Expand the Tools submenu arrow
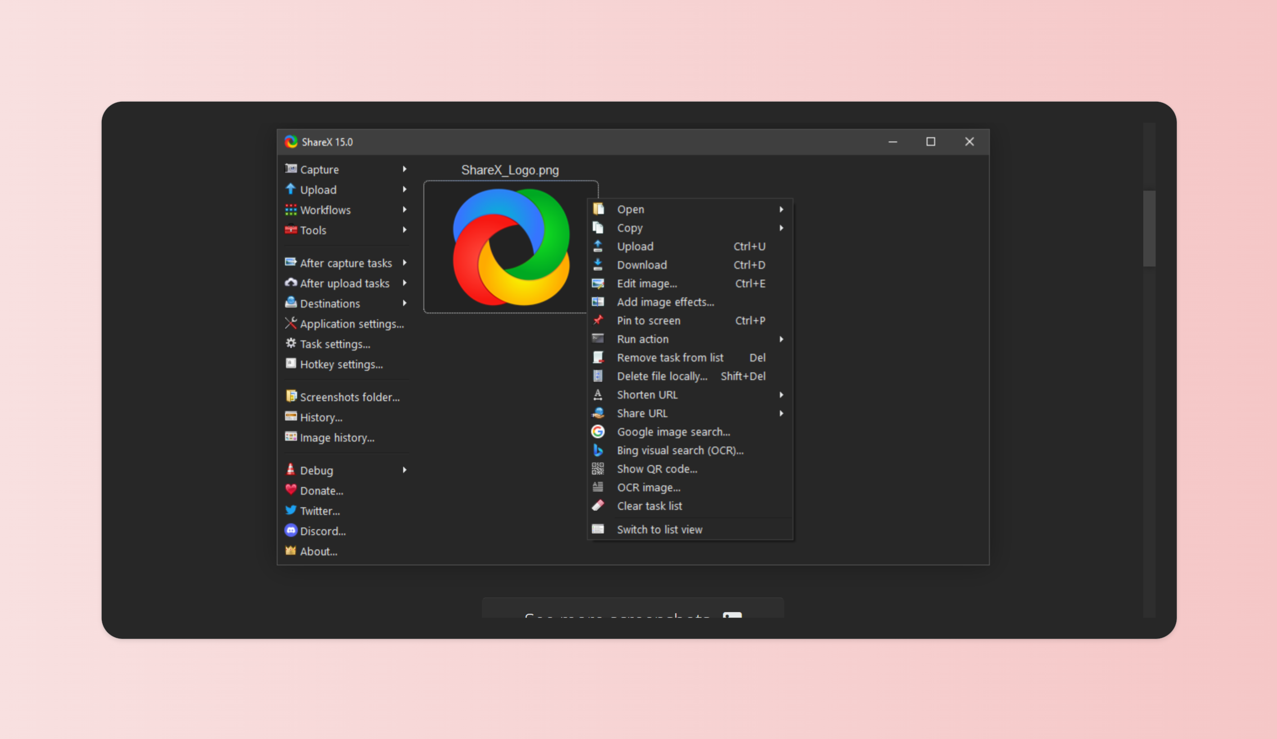 (x=404, y=229)
